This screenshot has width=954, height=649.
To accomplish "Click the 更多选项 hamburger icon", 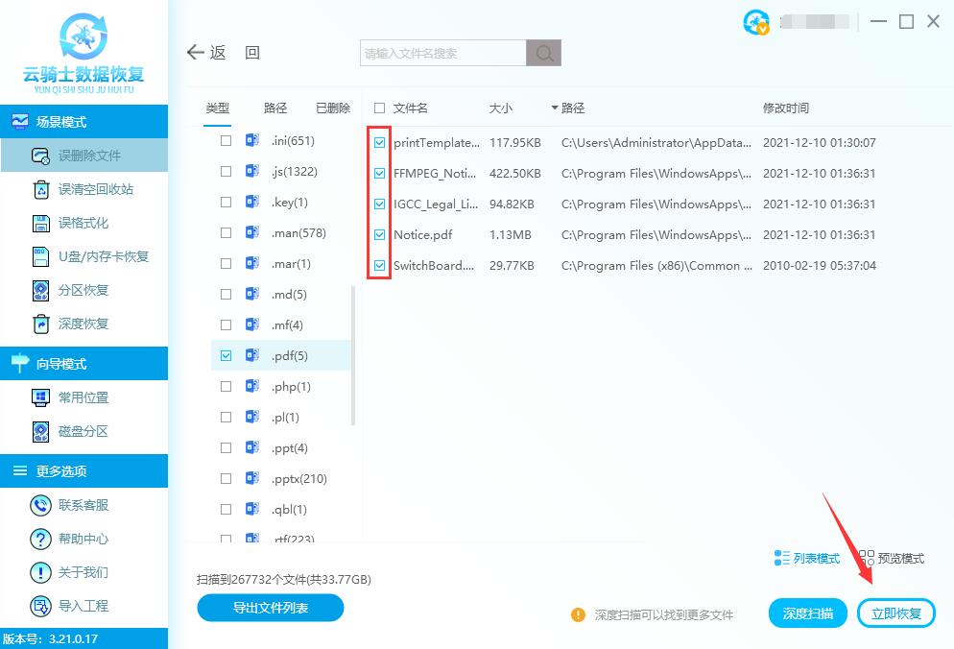I will [20, 470].
